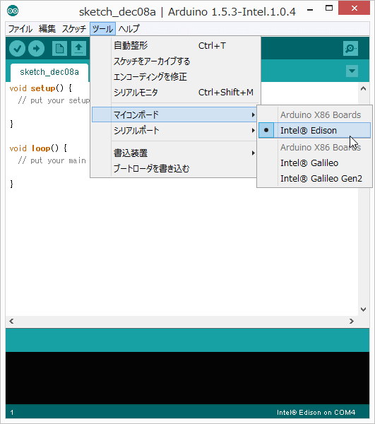The image size is (375, 424).
Task: Click the void setup() code line
Action: 41,88
